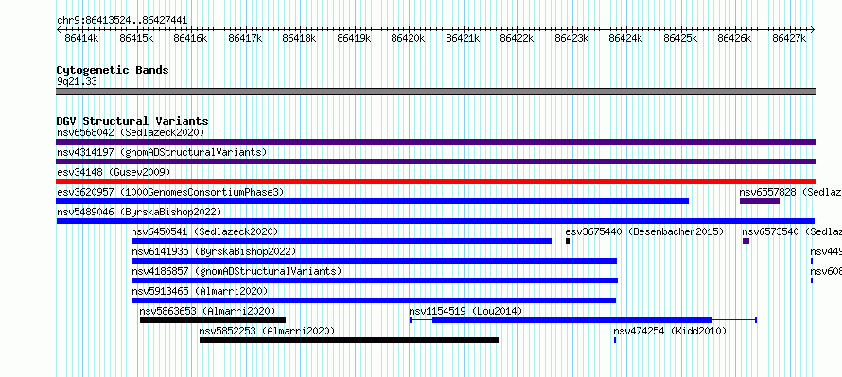
Task: Click the nsv6568042 (Sedlazeck2020) variant label
Action: tap(131, 132)
